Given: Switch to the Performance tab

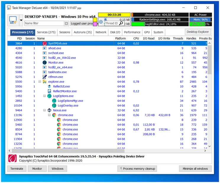Looking at the screenshot, I should coord(132,32).
